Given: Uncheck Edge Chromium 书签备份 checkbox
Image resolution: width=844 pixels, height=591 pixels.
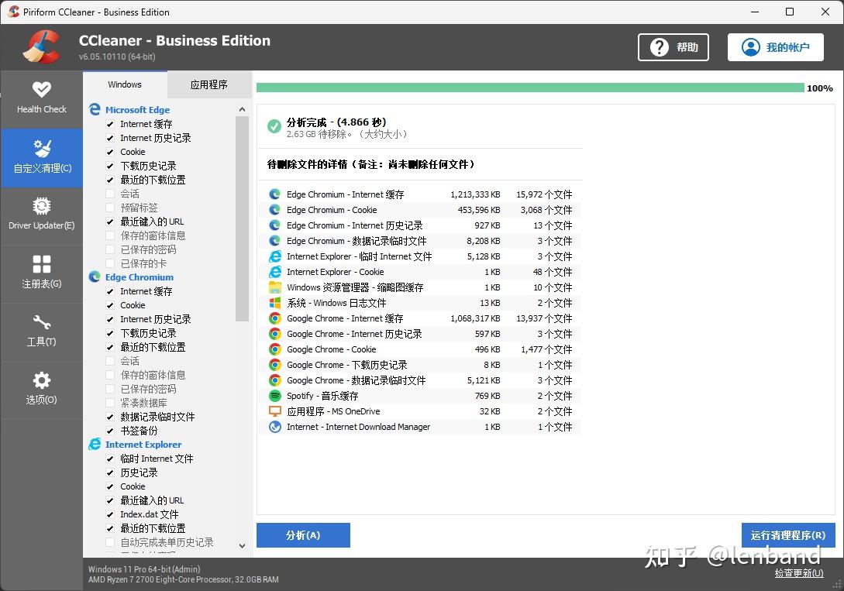Looking at the screenshot, I should [x=110, y=431].
